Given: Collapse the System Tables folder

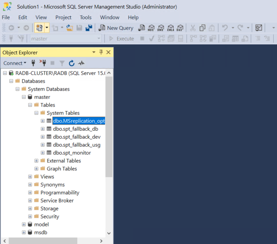Looking at the screenshot, I should (36, 113).
